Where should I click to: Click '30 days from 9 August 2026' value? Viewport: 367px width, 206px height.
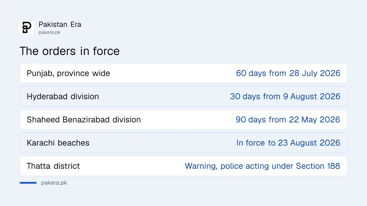[285, 96]
